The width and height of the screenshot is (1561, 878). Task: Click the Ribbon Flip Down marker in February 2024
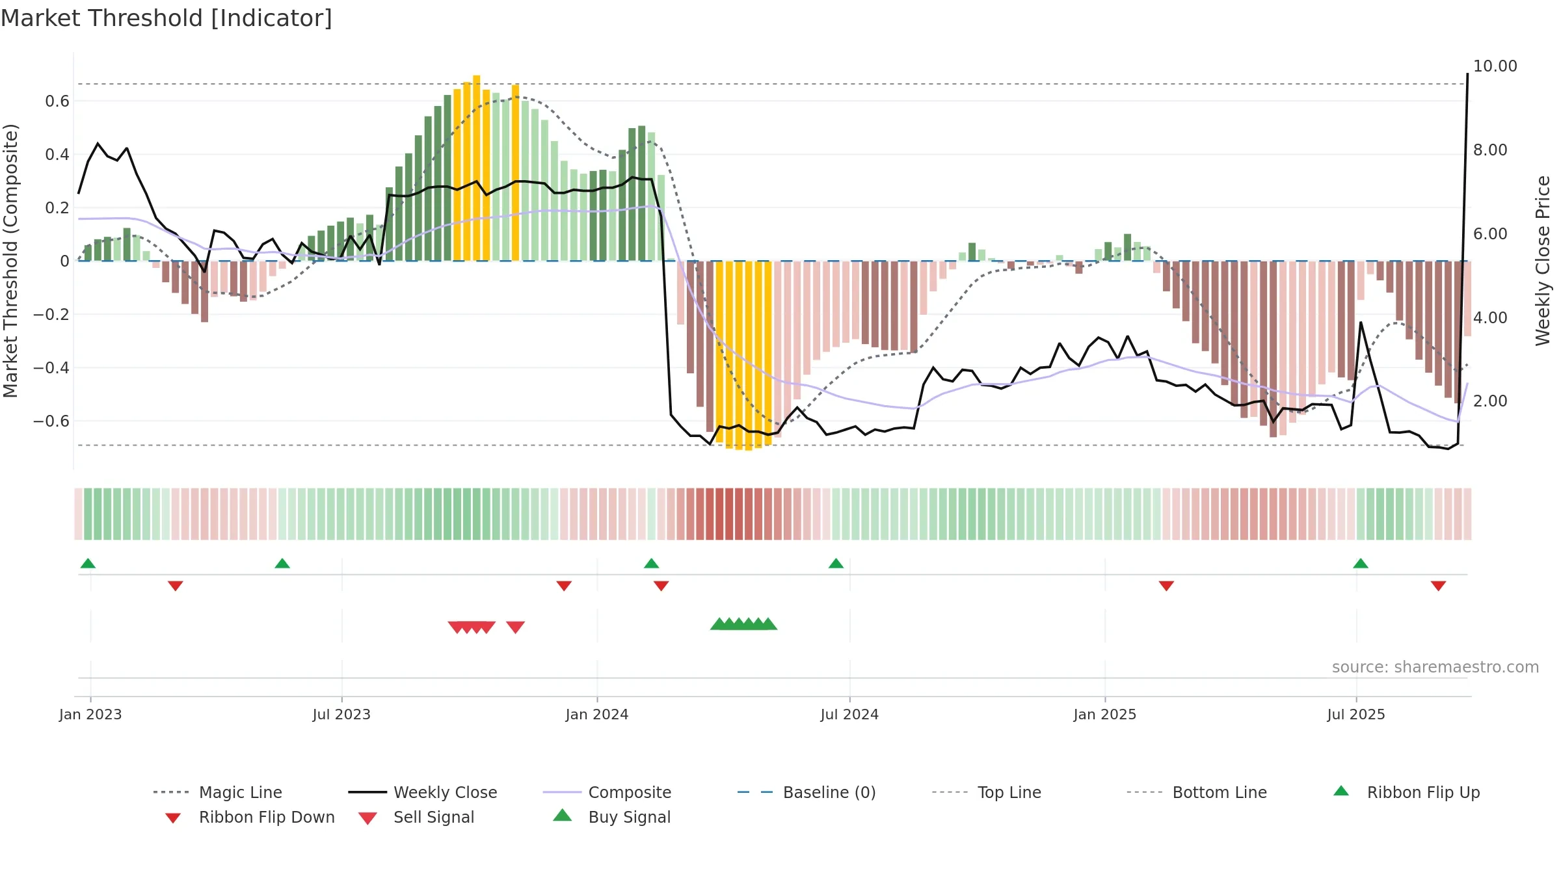click(x=661, y=586)
